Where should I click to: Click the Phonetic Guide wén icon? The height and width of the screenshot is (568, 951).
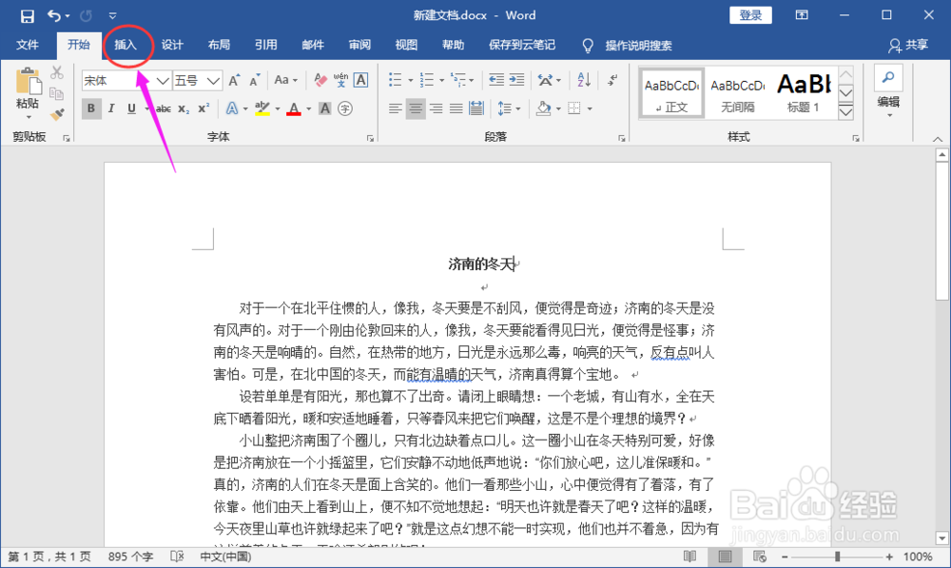[x=340, y=80]
